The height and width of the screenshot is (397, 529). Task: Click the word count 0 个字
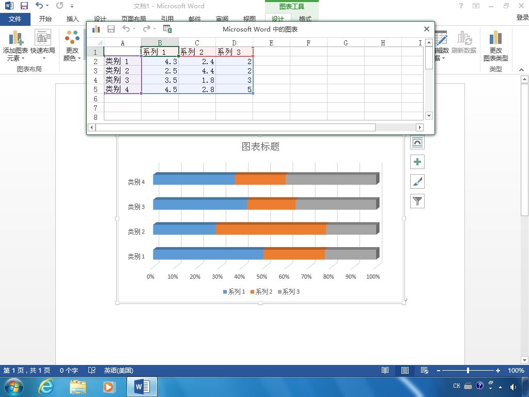point(69,370)
